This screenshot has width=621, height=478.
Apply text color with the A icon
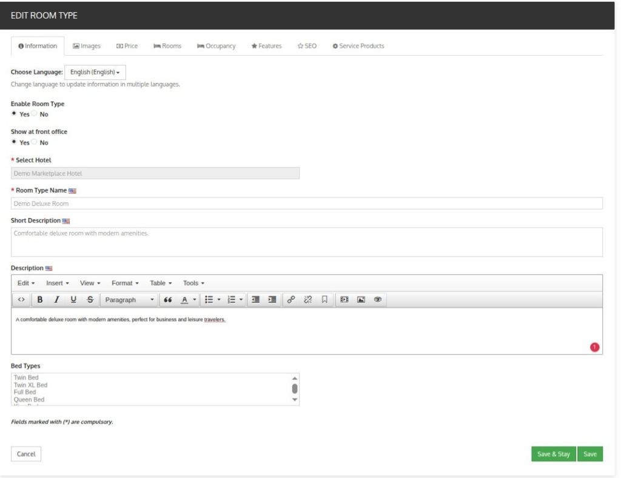point(184,299)
